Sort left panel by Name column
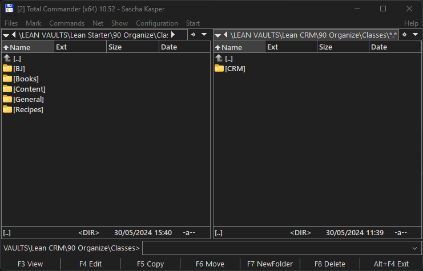Image resolution: width=423 pixels, height=271 pixels. [x=28, y=47]
